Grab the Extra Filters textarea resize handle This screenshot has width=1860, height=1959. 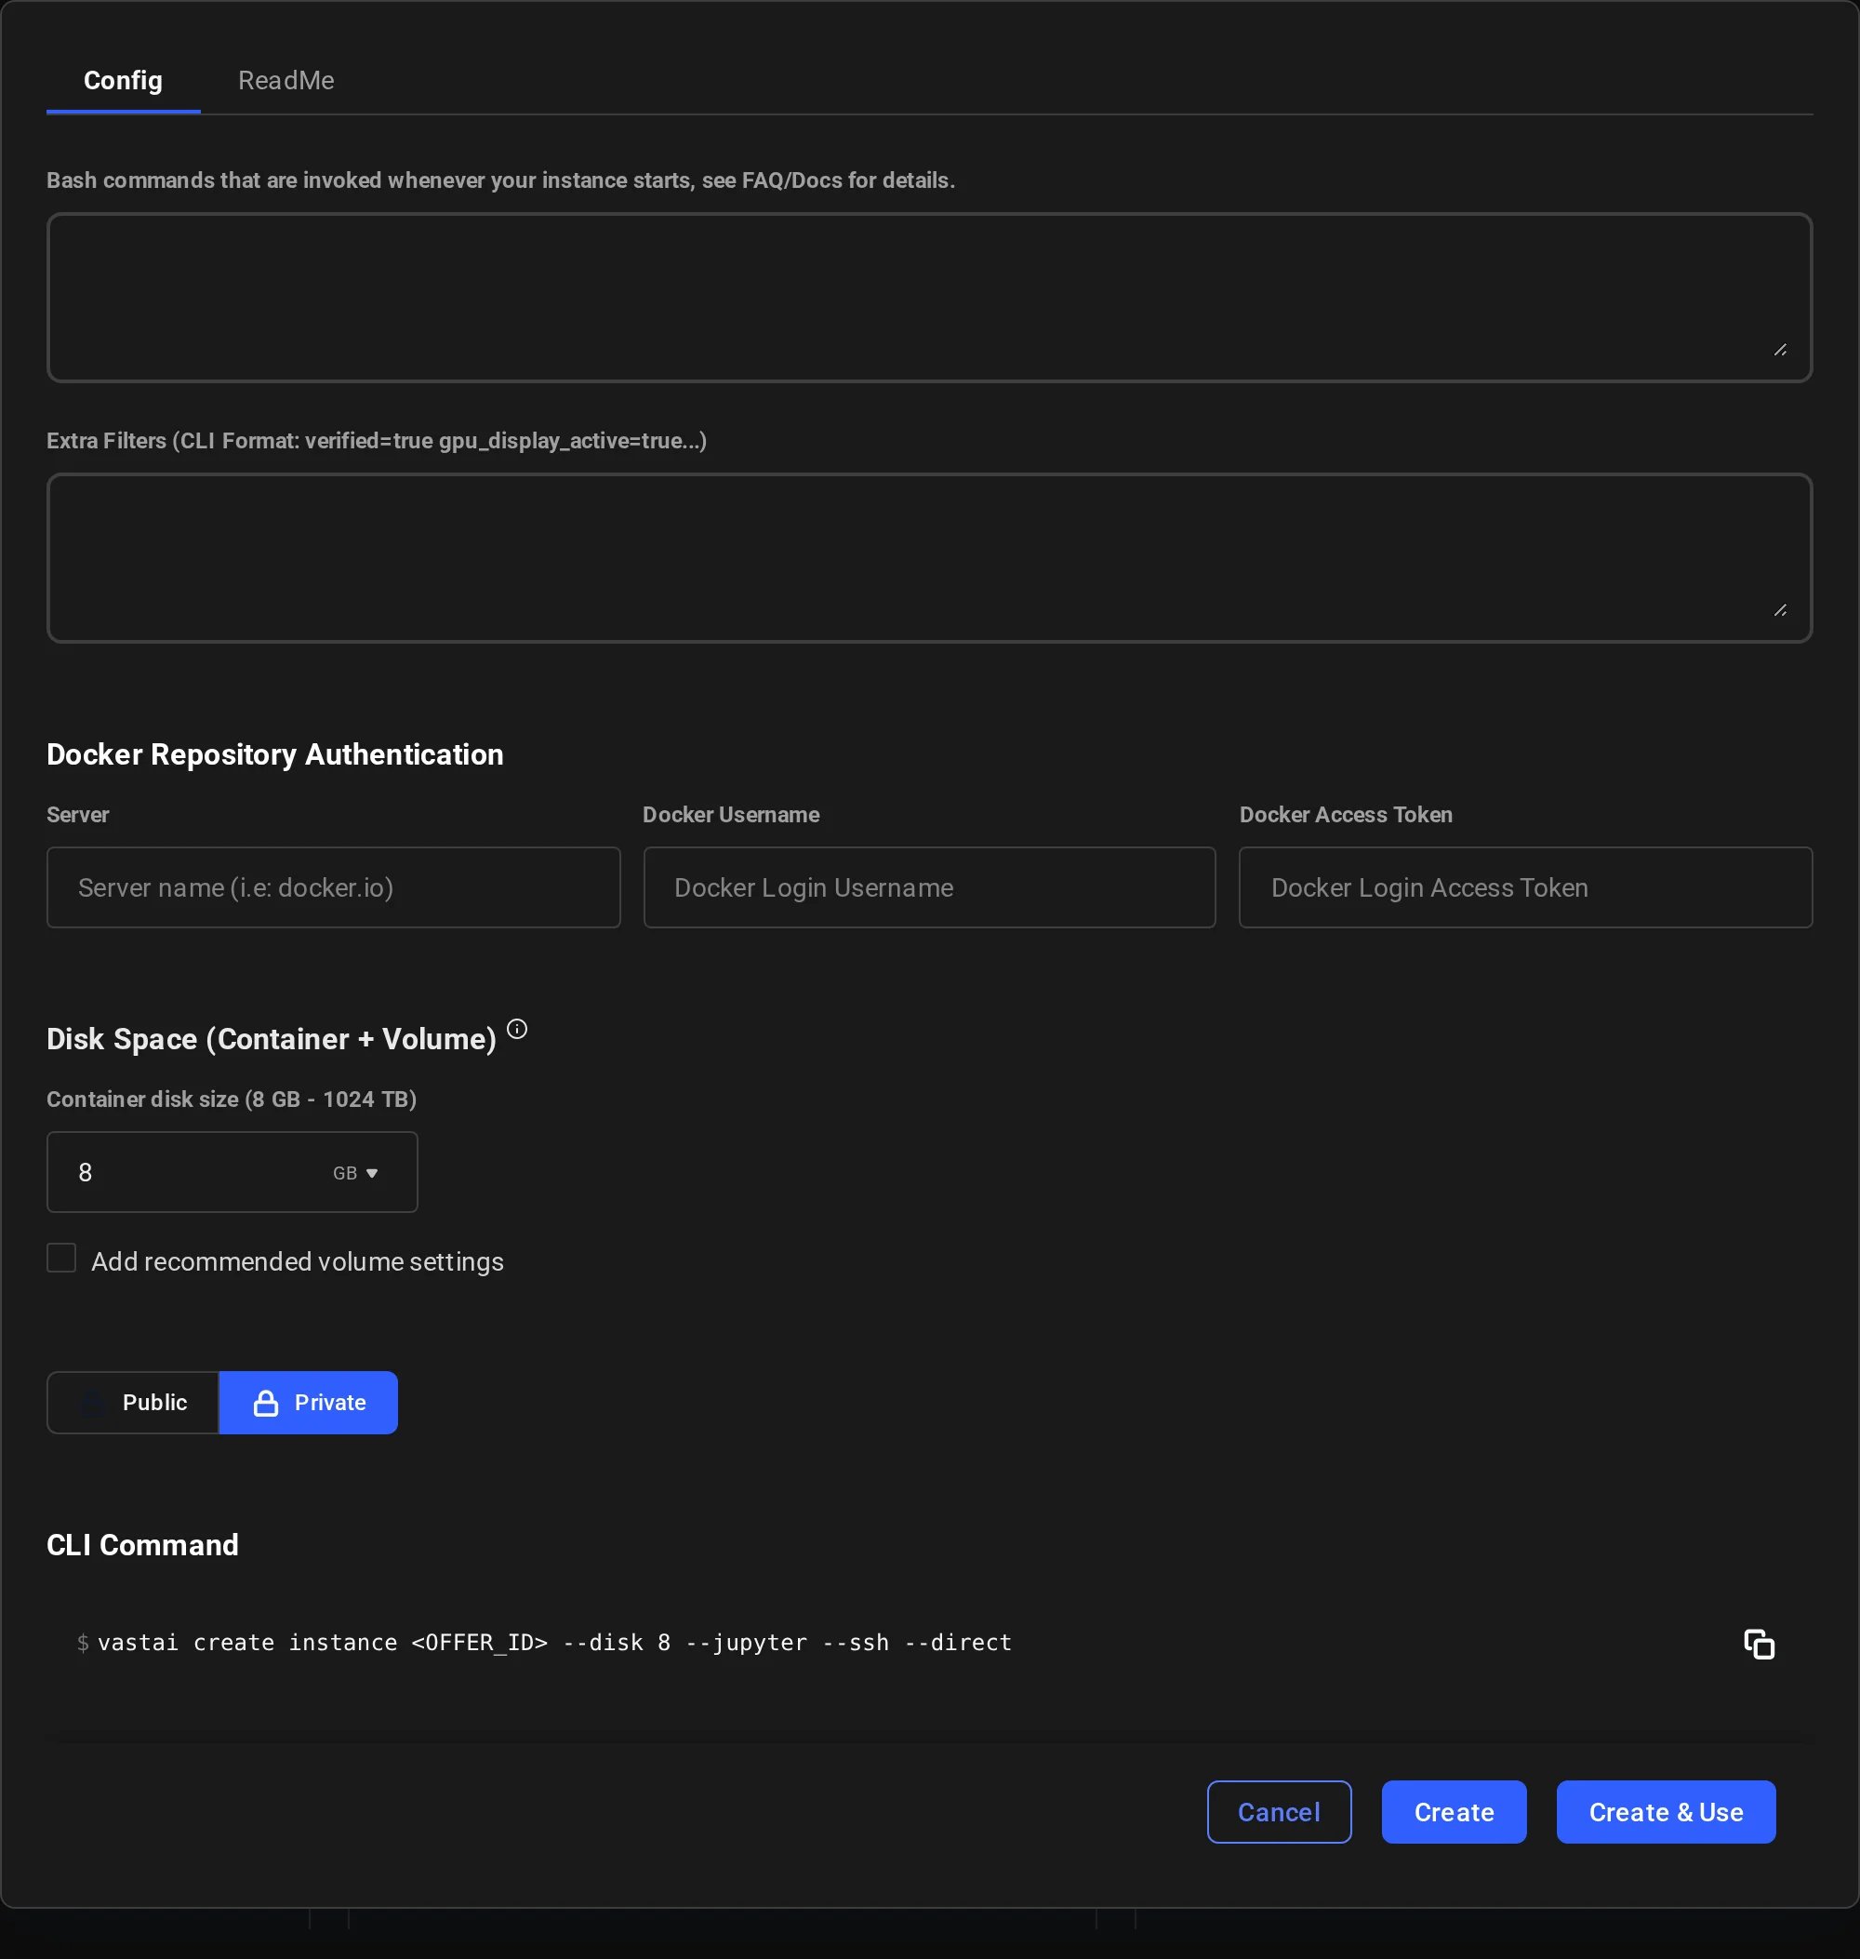(x=1781, y=610)
